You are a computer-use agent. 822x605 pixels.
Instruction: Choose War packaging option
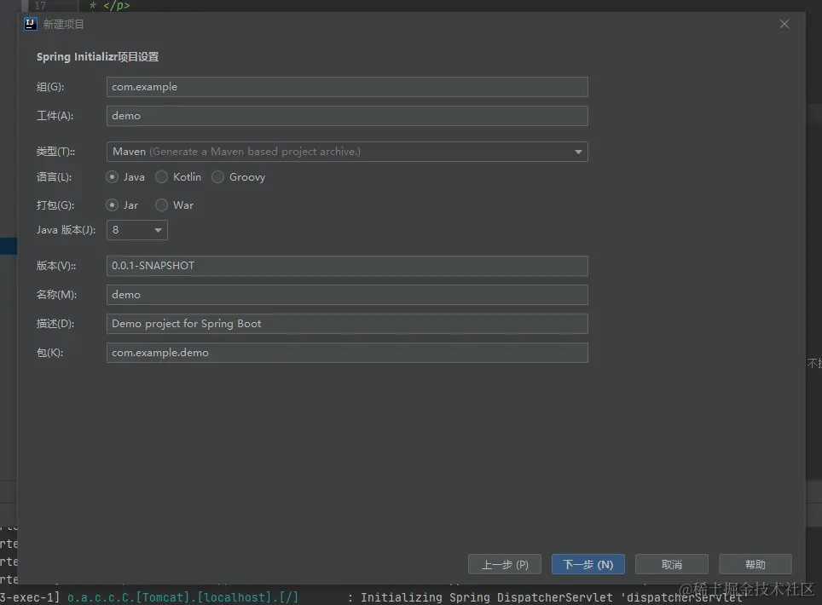(x=161, y=205)
